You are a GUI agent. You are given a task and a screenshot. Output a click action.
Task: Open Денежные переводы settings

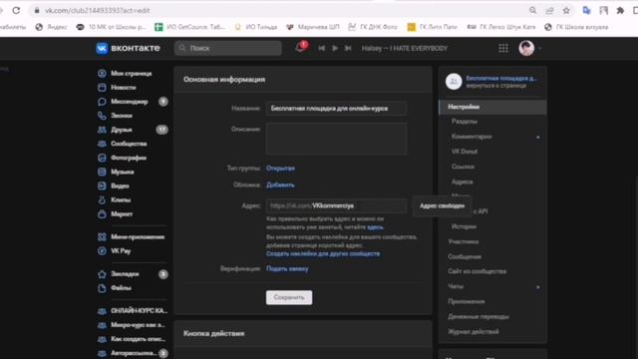point(478,316)
